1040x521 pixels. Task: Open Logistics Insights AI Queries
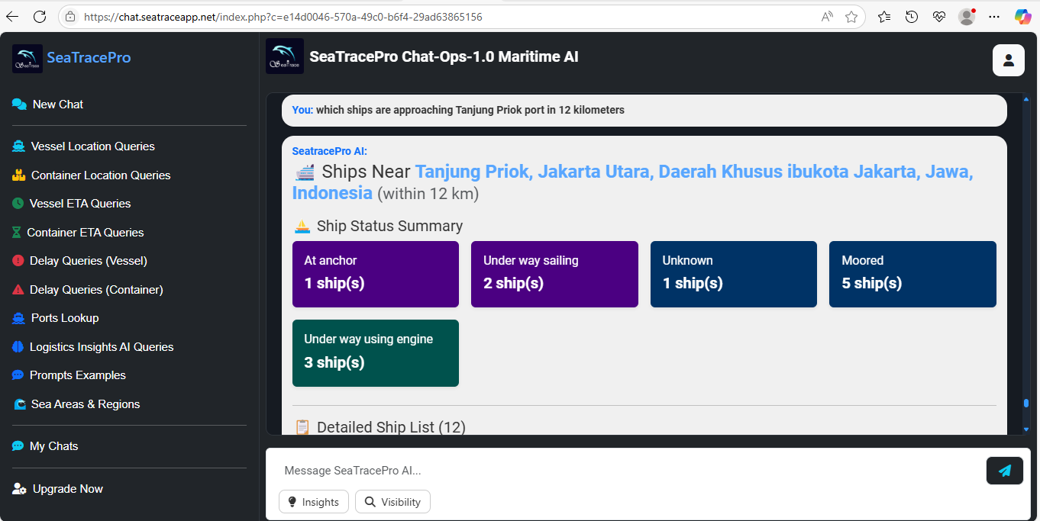point(92,347)
